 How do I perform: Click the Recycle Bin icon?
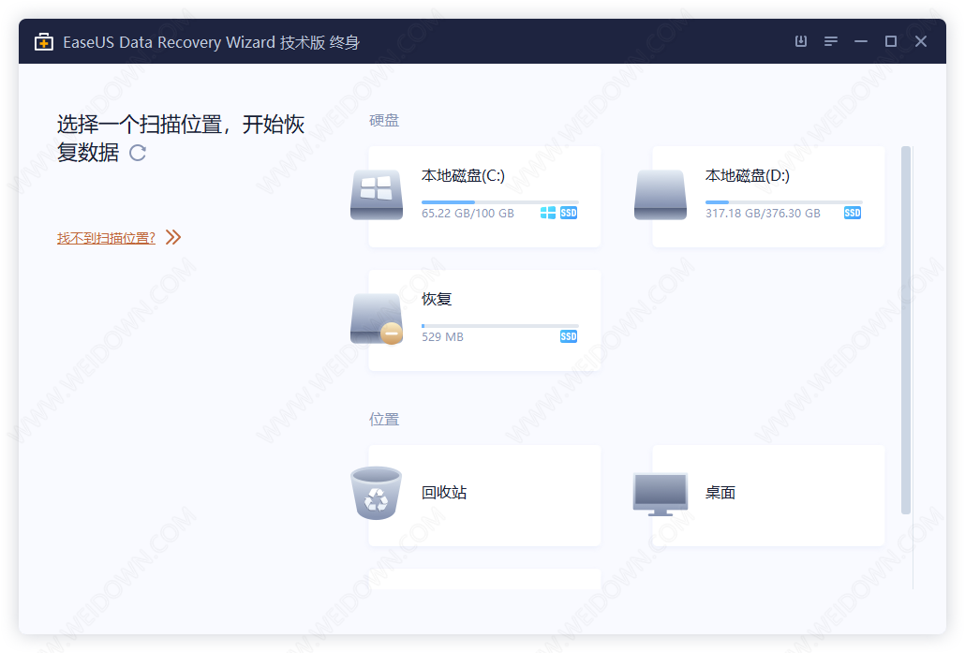(x=376, y=493)
